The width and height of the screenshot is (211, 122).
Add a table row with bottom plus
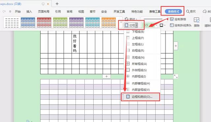pos(106,76)
